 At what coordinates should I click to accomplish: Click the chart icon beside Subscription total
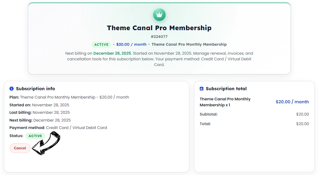(x=202, y=88)
